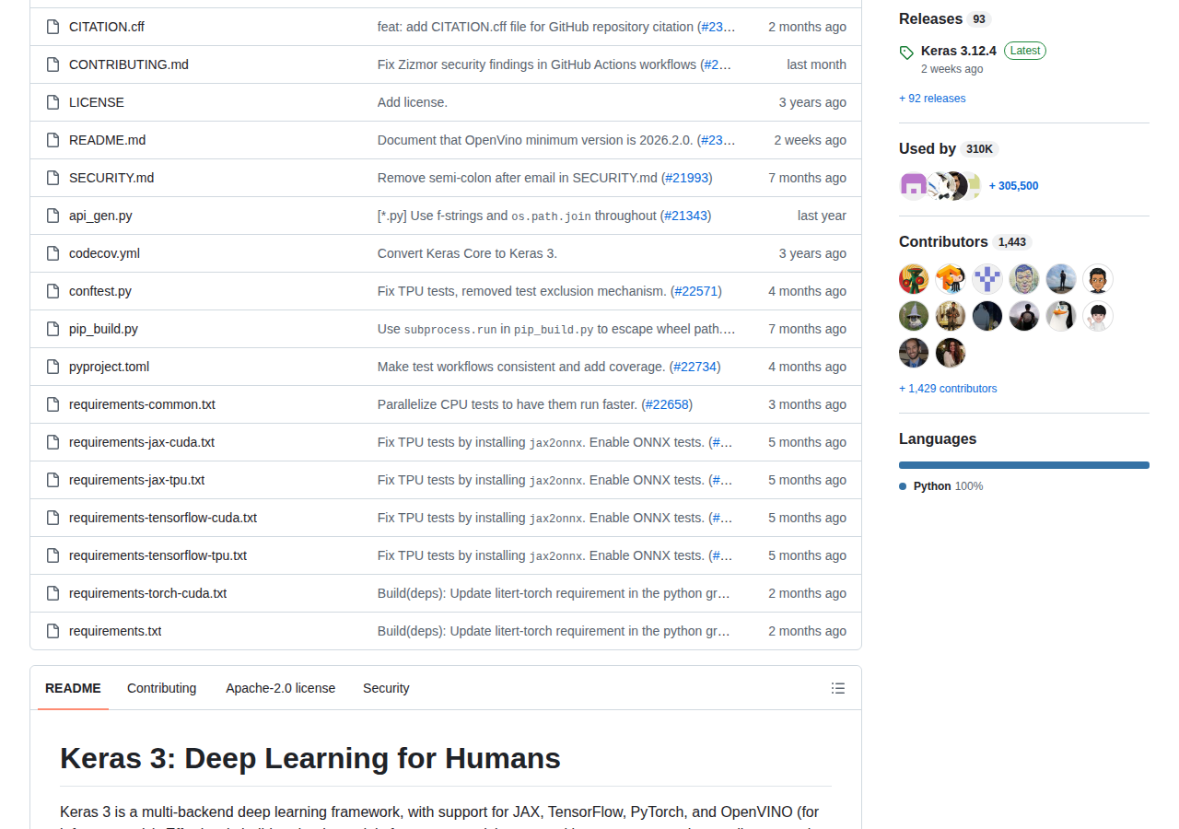Open pull request #21343 link

pos(686,216)
